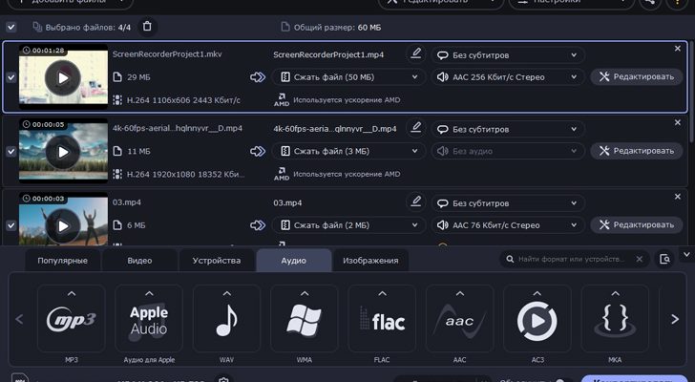Viewport: 695px width, 382px height.
Task: Rename output ScreenRecorderProject1.mp4 with pencil icon
Action: [416, 54]
